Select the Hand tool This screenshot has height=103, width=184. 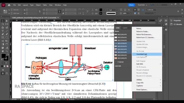3,51
